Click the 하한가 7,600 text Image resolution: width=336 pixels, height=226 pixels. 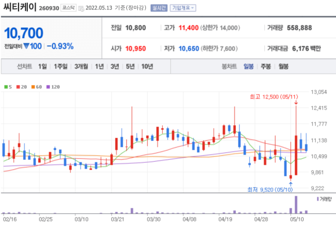click(x=219, y=49)
